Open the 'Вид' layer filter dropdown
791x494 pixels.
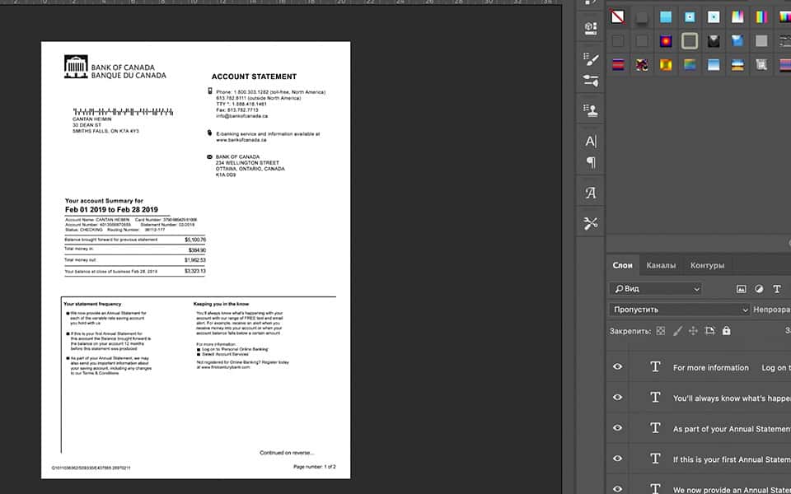coord(656,289)
